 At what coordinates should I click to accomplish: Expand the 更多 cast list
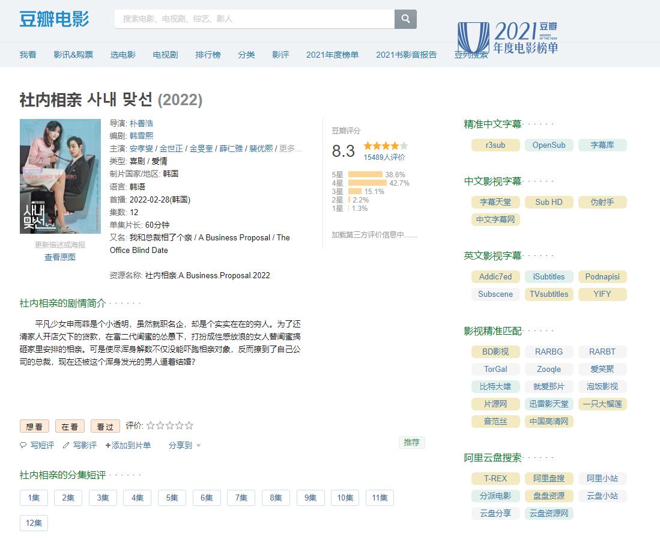tap(290, 148)
